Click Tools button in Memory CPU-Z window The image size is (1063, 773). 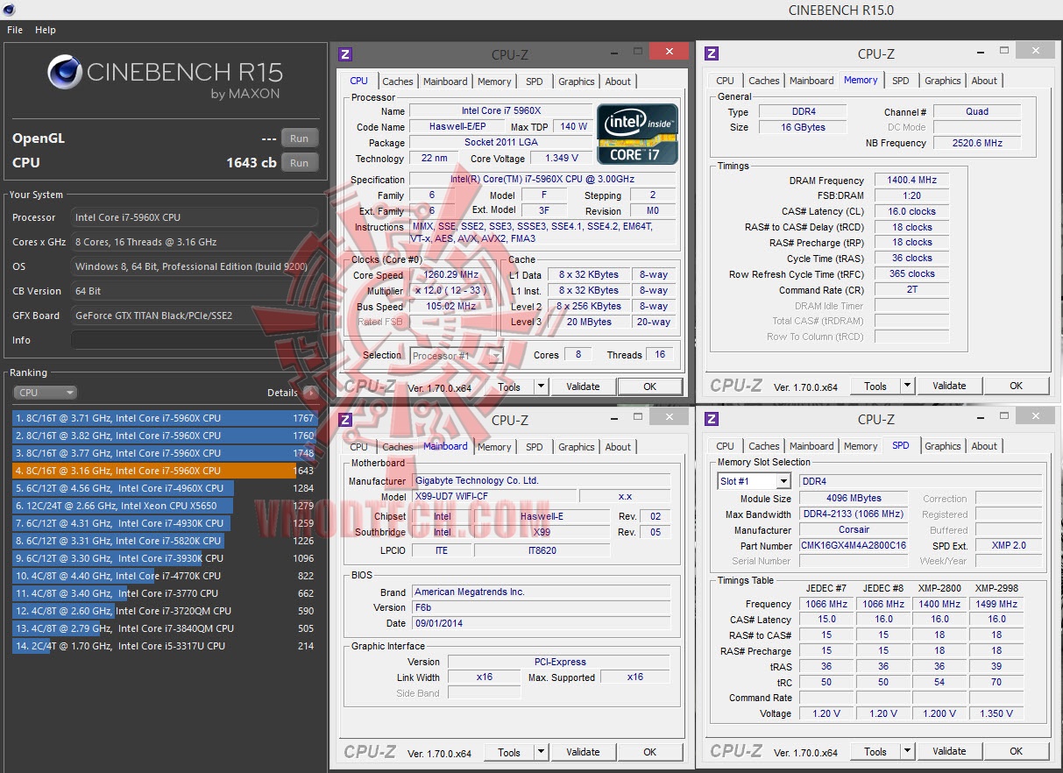coord(875,386)
